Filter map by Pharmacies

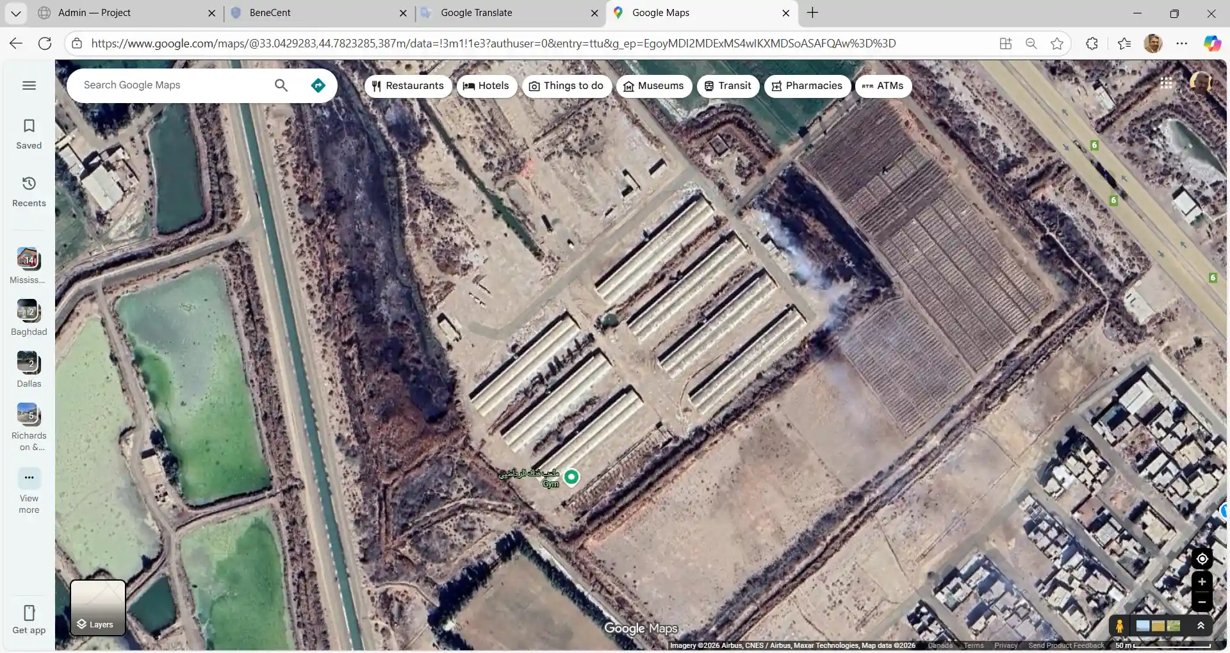(807, 86)
